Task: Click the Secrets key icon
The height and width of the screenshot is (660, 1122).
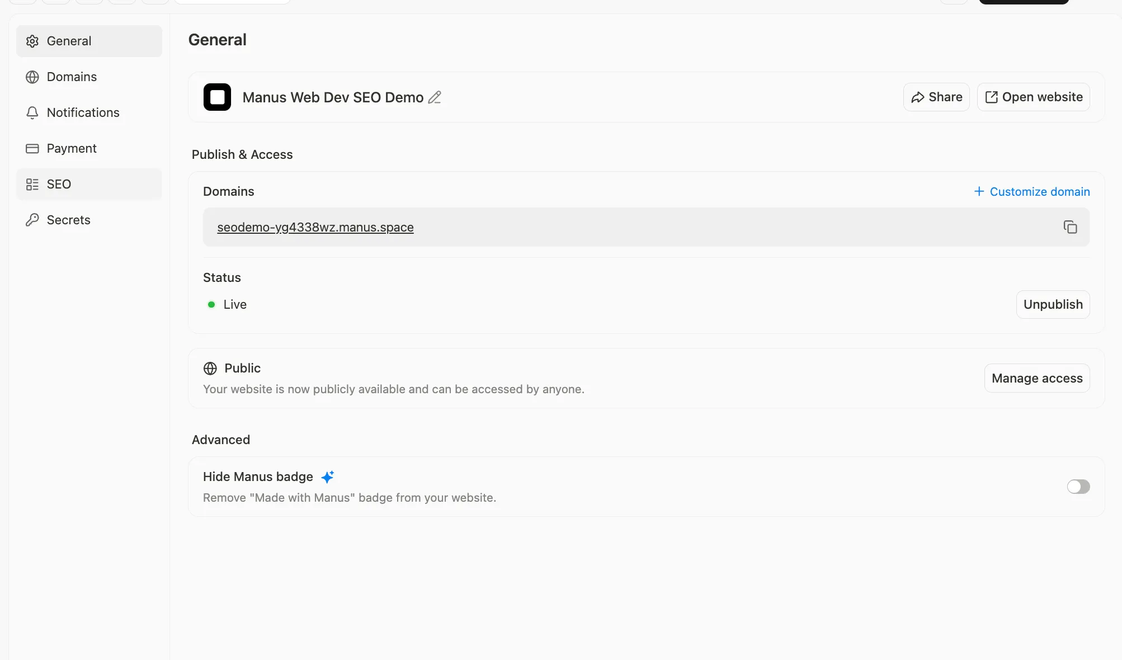Action: coord(32,220)
